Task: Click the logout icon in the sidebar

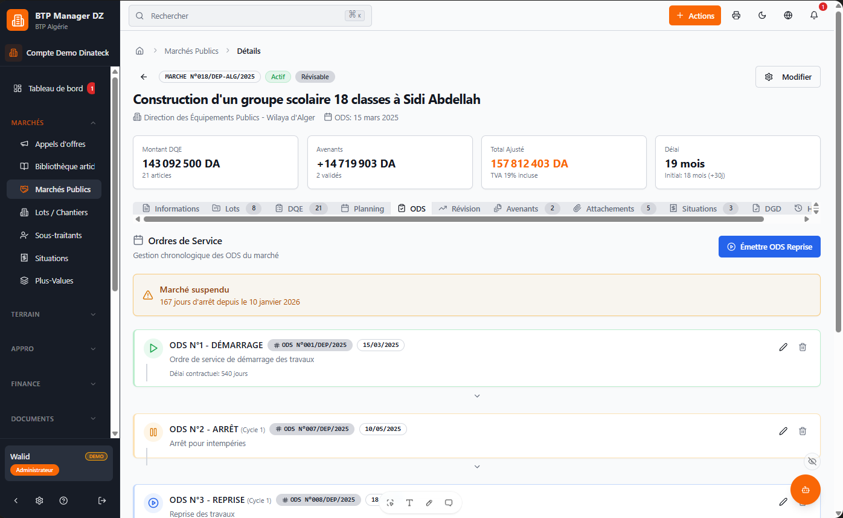Action: click(102, 500)
